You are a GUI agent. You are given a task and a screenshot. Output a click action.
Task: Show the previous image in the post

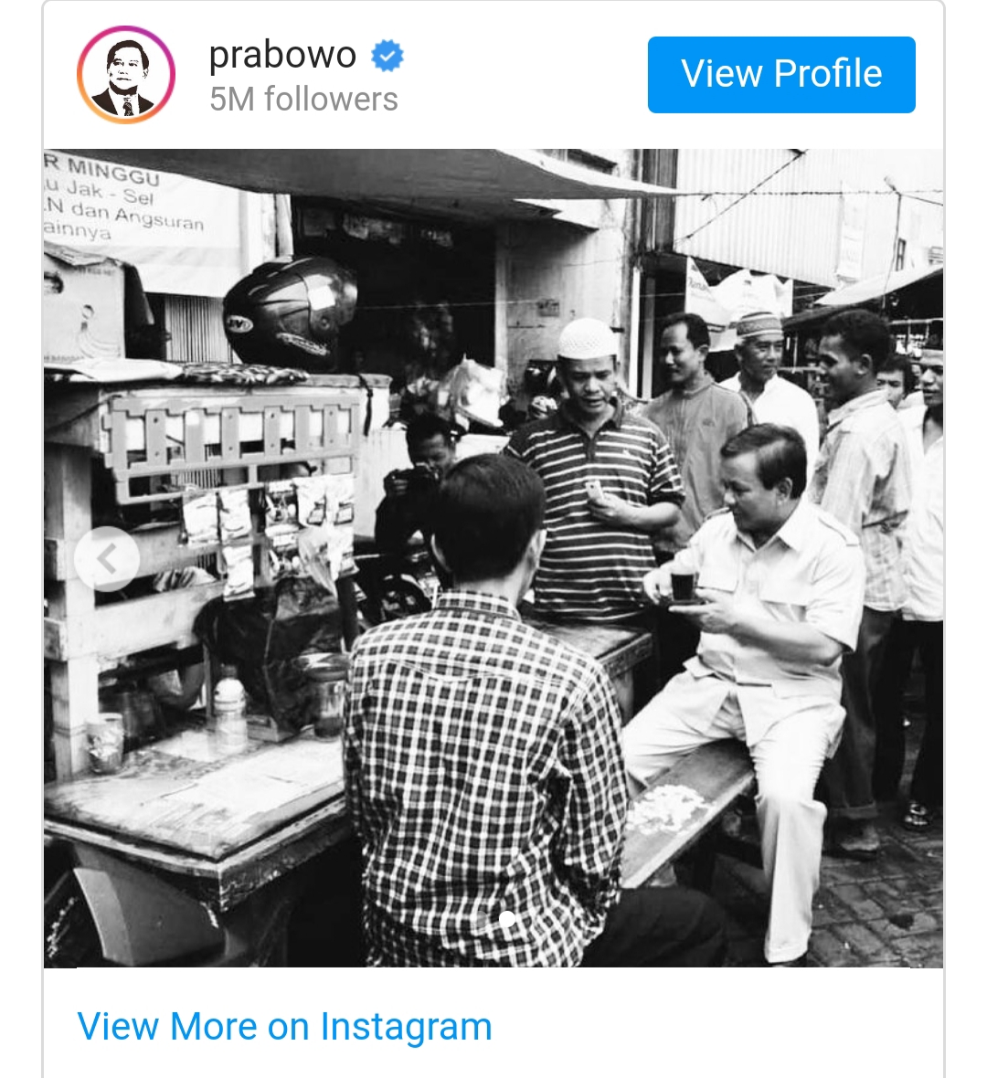[x=107, y=558]
